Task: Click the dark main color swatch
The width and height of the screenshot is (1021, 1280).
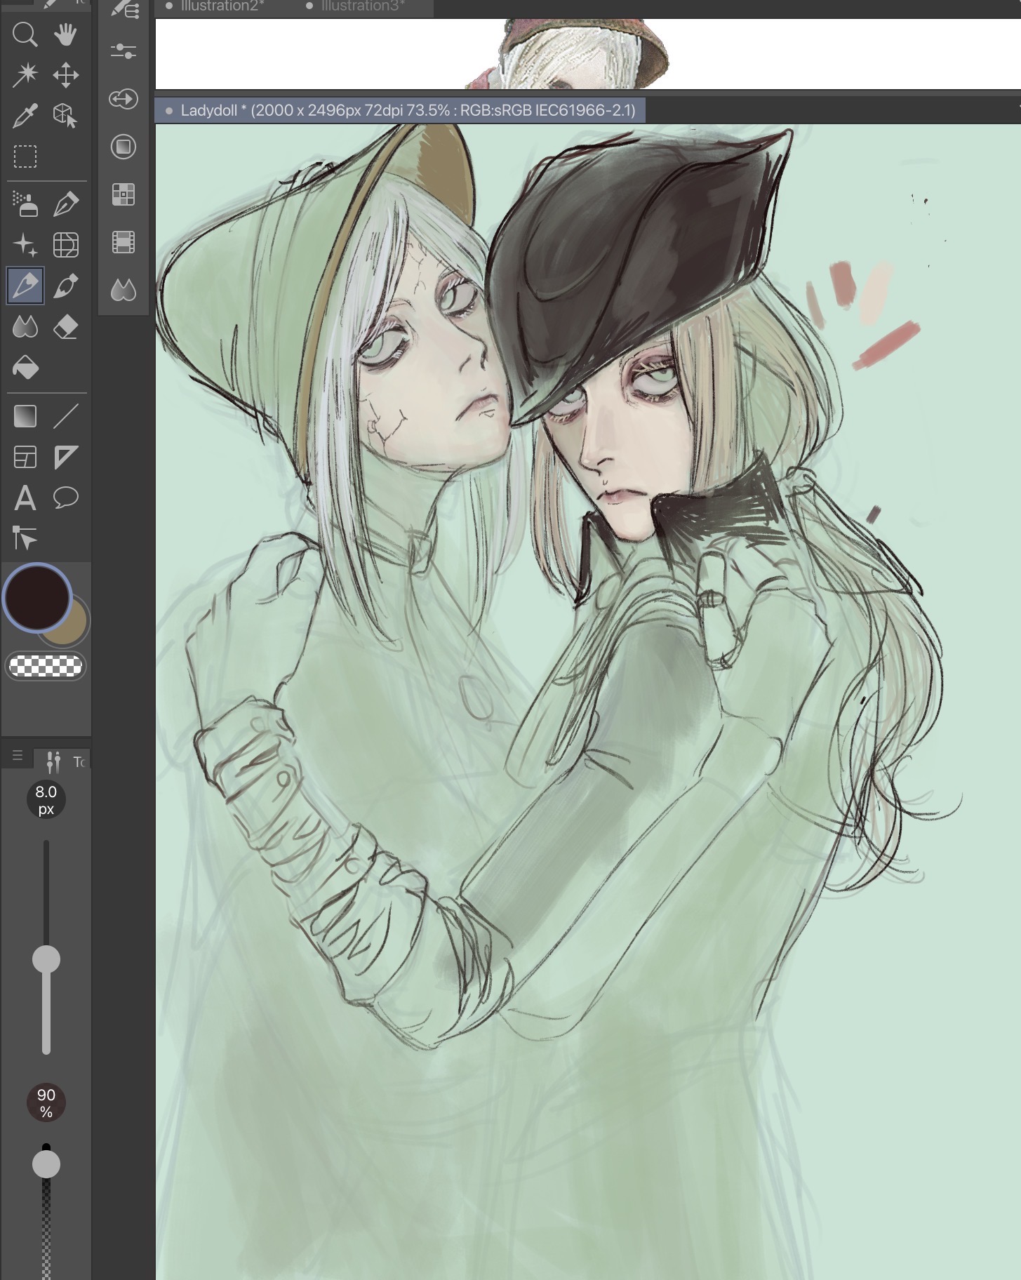Action: pyautogui.click(x=37, y=597)
